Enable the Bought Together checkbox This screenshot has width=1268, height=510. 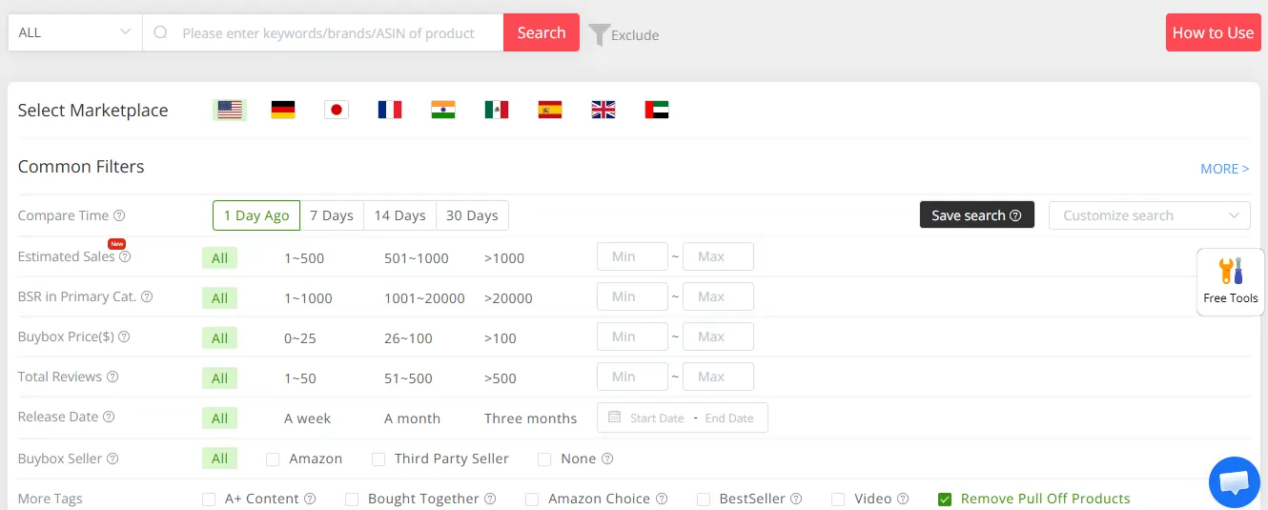(352, 500)
